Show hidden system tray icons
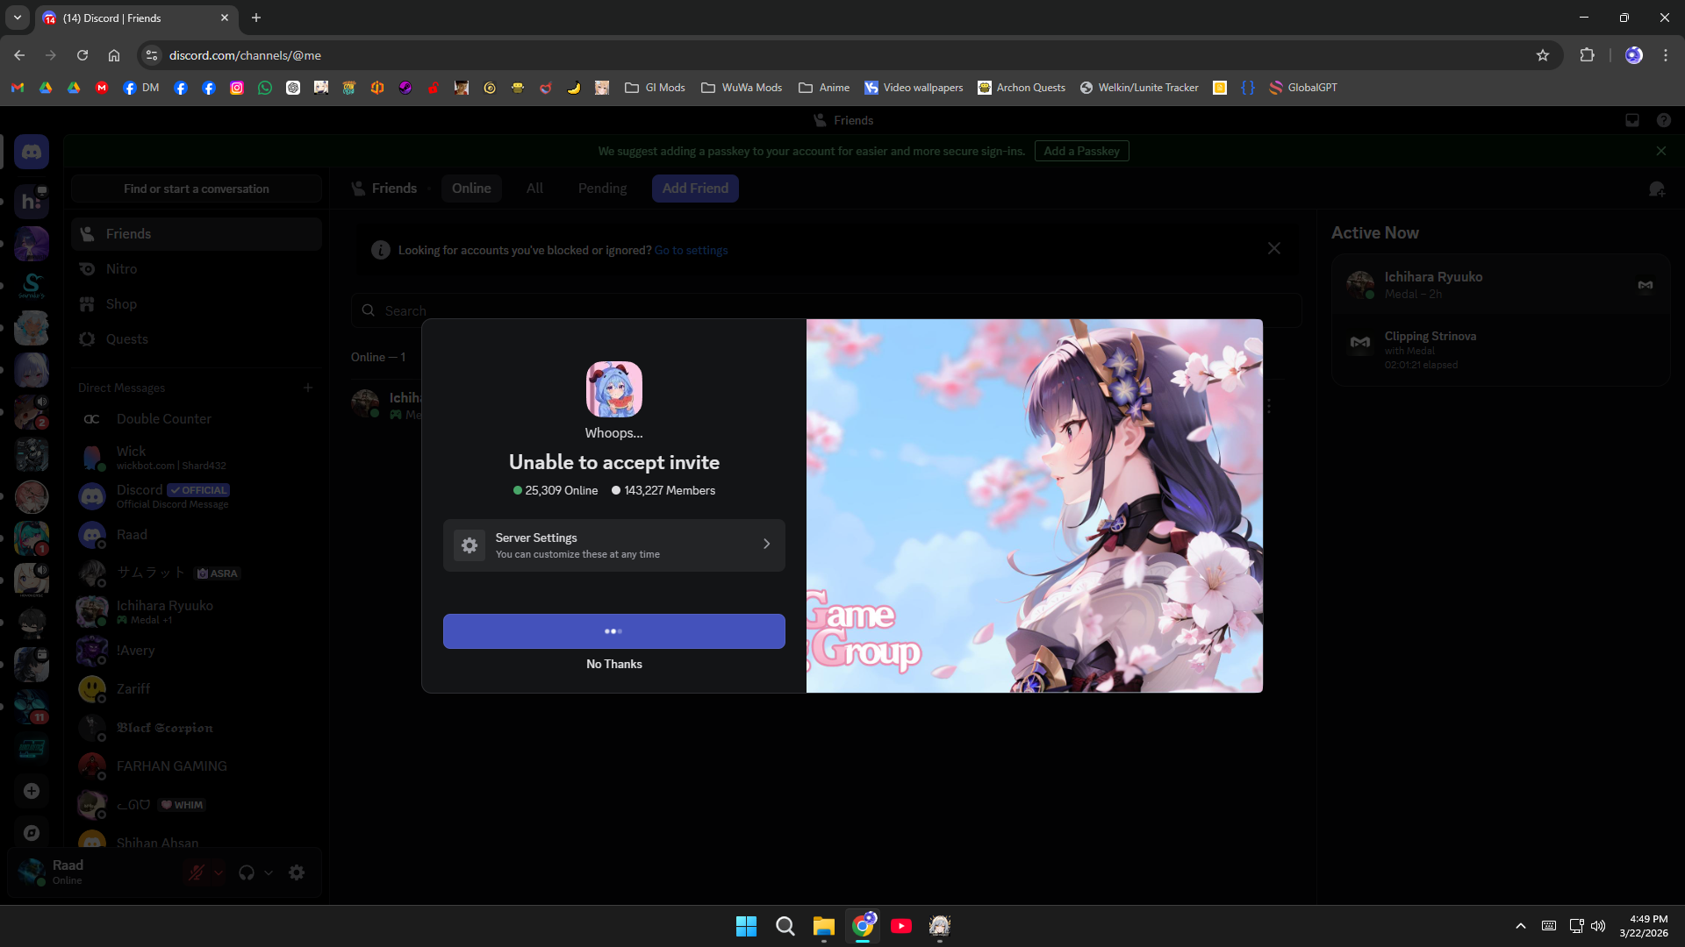The image size is (1685, 947). 1521,926
